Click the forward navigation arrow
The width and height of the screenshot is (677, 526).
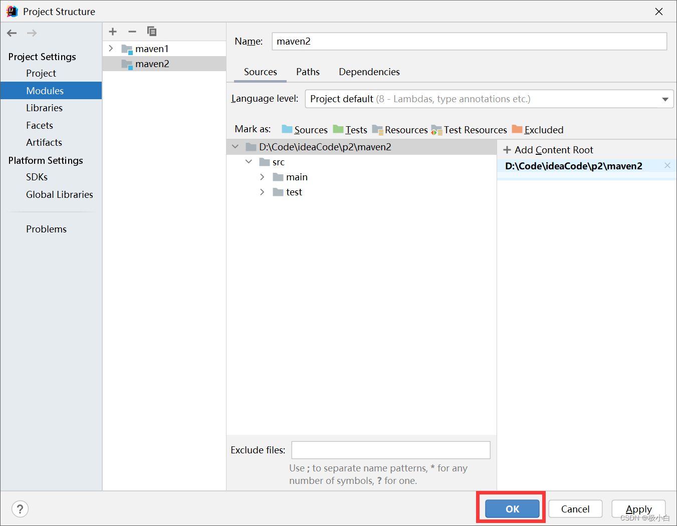(x=32, y=33)
